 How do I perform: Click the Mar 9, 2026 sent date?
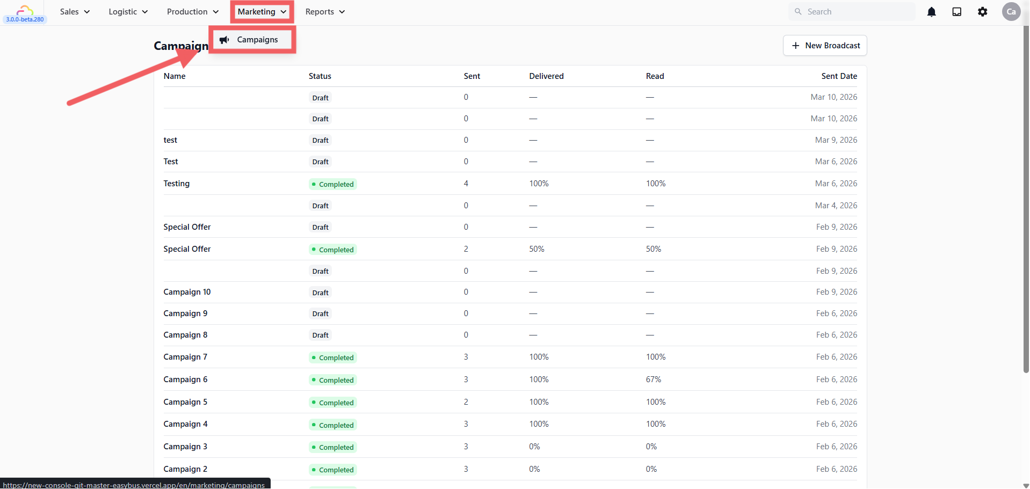(836, 140)
